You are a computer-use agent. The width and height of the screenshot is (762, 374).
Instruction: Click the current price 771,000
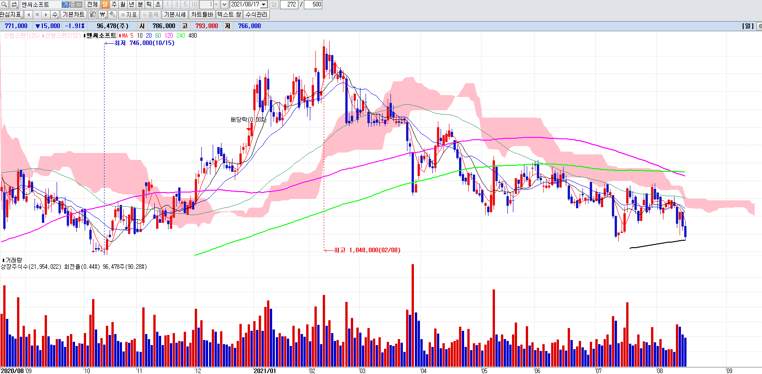[16, 26]
